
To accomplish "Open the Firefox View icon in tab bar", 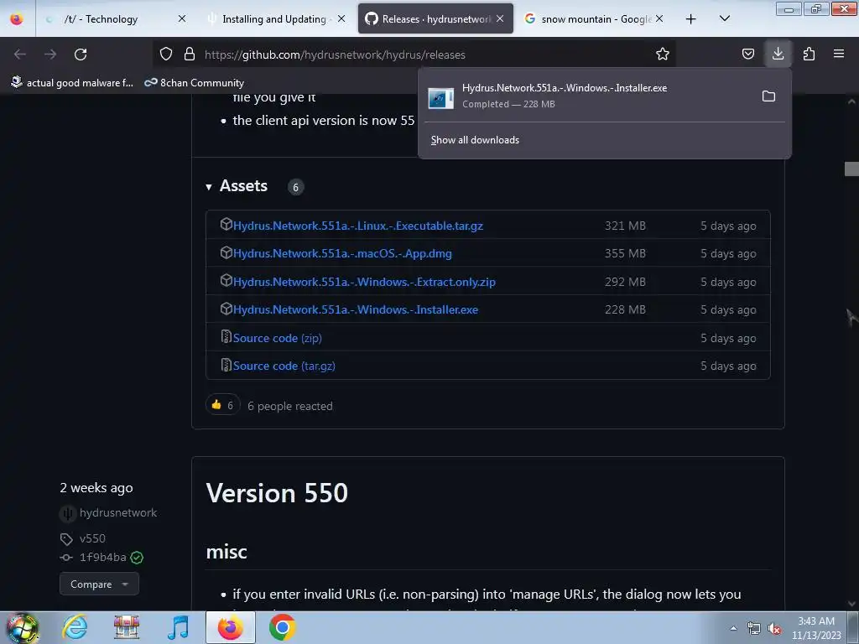I will tap(17, 18).
